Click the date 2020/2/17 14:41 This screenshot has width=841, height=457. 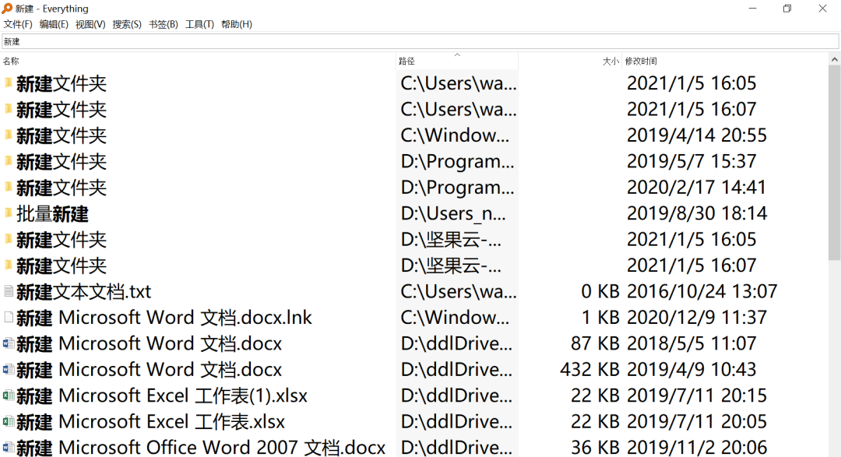pyautogui.click(x=697, y=187)
